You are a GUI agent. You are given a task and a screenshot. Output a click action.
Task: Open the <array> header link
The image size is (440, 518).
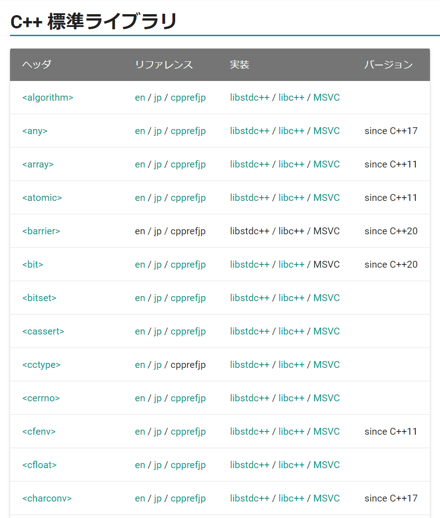[x=38, y=164]
